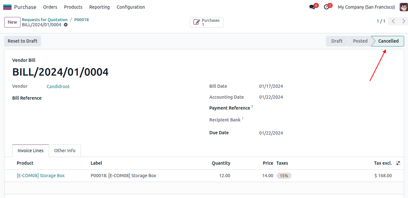This screenshot has width=408, height=198.
Task: Open the Candidroot vendor link
Action: click(58, 87)
